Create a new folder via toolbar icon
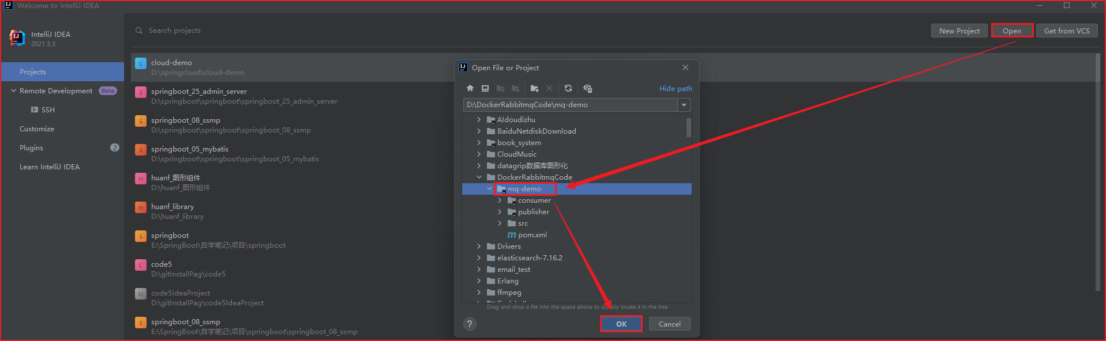The width and height of the screenshot is (1106, 341). [534, 88]
